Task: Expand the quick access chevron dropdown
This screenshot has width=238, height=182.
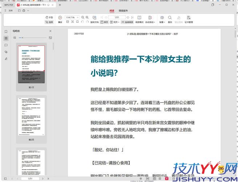Action: [28, 11]
